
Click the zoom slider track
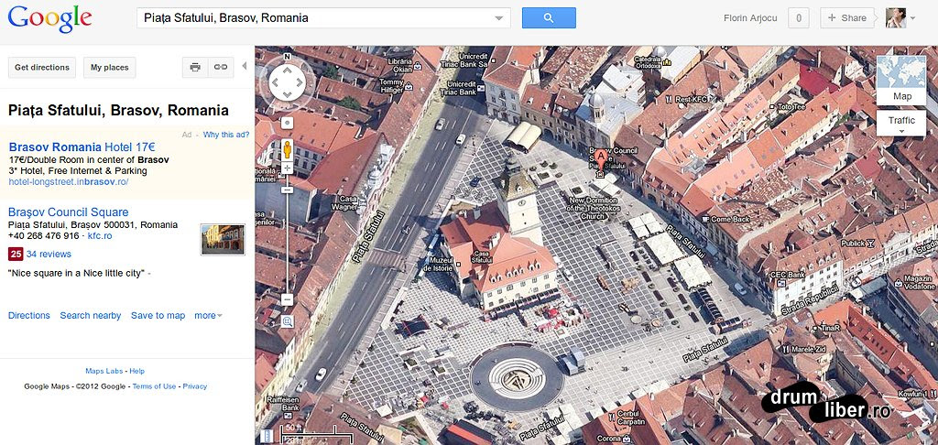[x=287, y=239]
